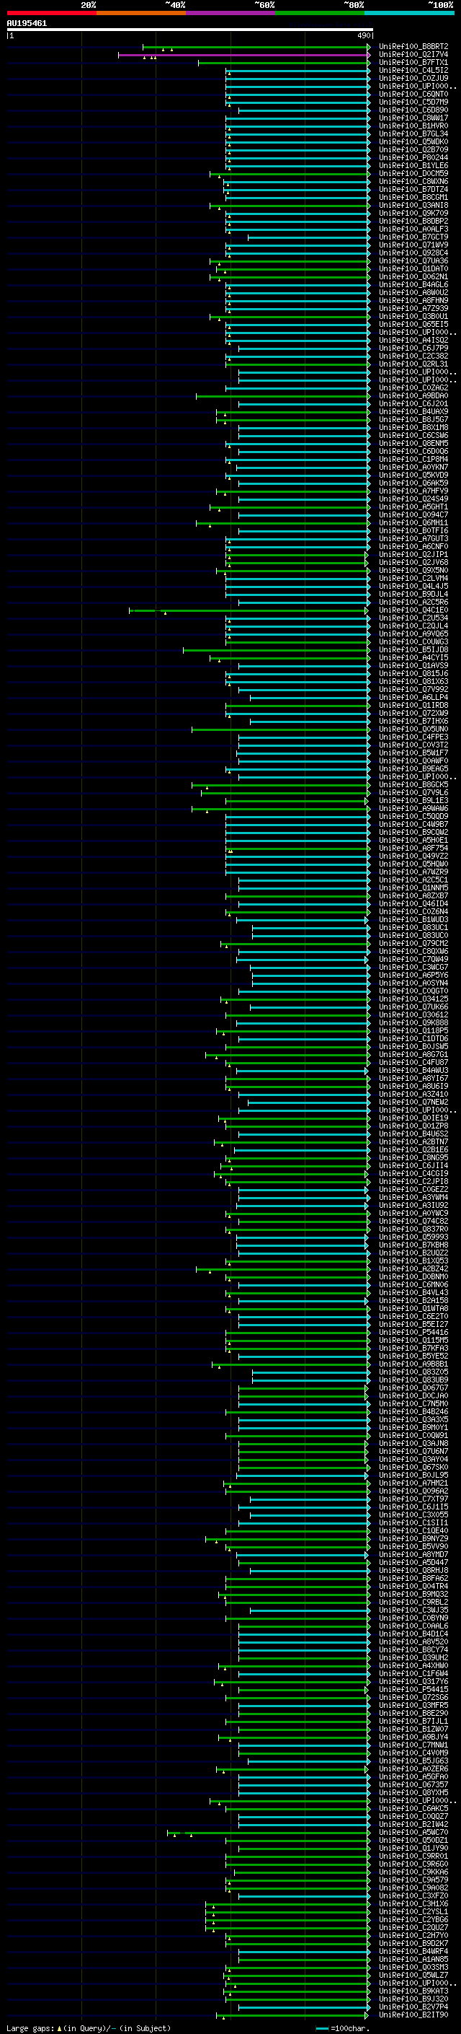Select hit UniRef100_B2V7P4
461x2034 pixels.
[x=413, y=2007]
